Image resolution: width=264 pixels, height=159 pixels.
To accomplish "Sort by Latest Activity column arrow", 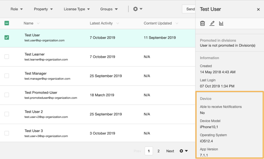I will 118,24.
